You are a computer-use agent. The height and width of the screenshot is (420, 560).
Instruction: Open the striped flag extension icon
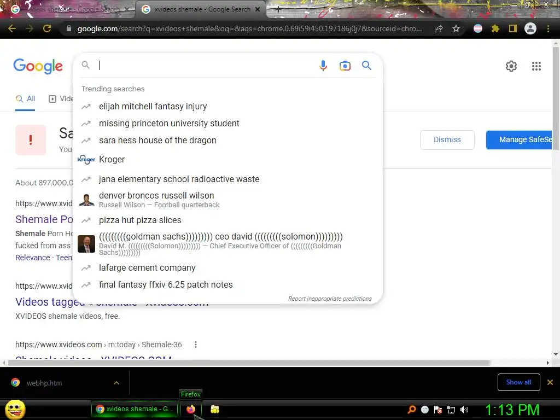pos(478,28)
